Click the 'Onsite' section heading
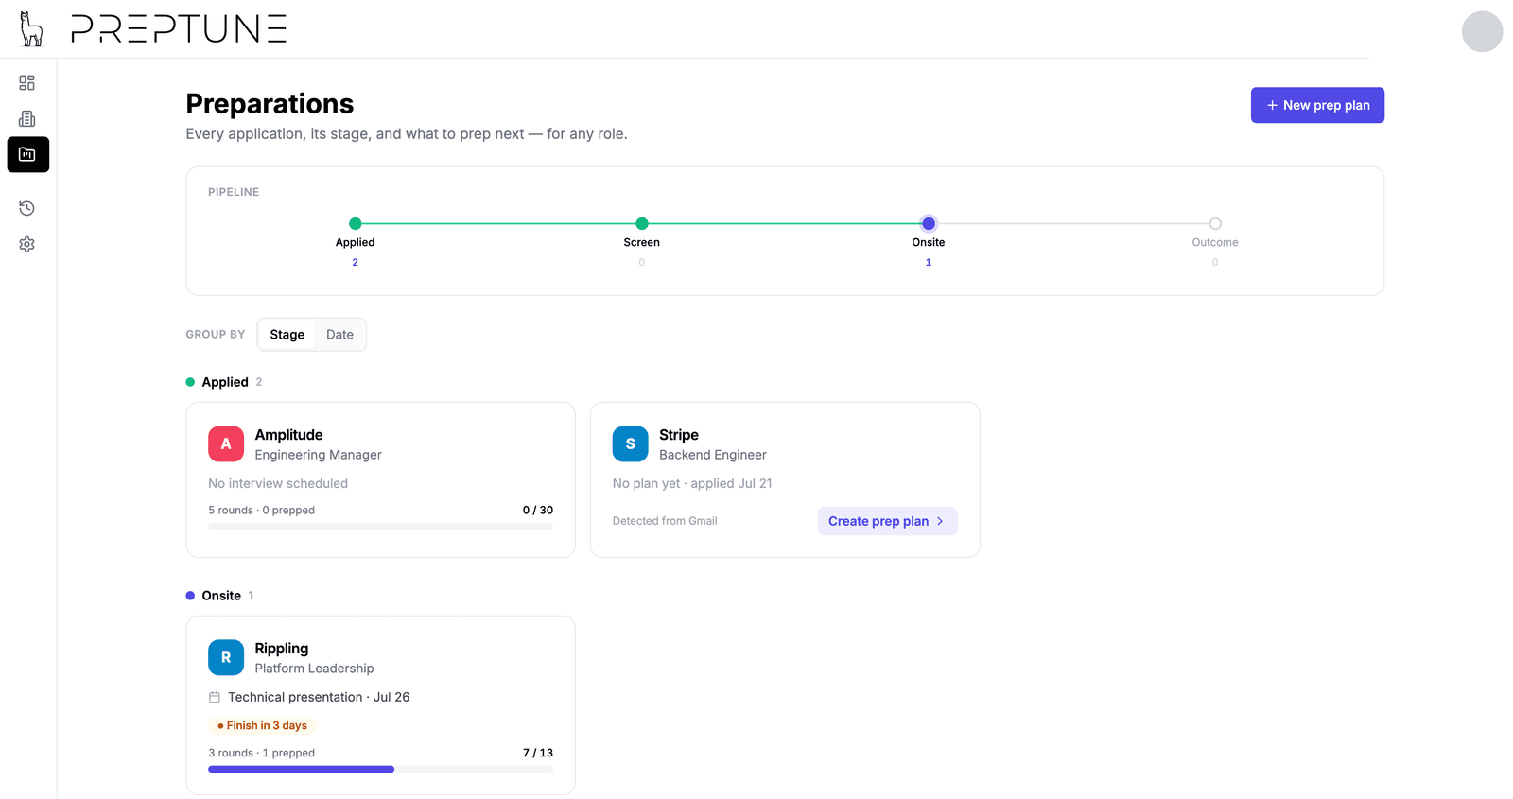Image resolution: width=1513 pixels, height=799 pixels. coord(221,596)
